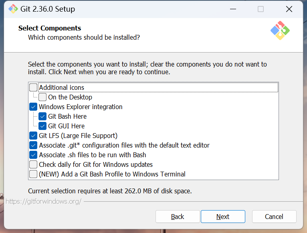Click the Select Components heading

point(50,28)
